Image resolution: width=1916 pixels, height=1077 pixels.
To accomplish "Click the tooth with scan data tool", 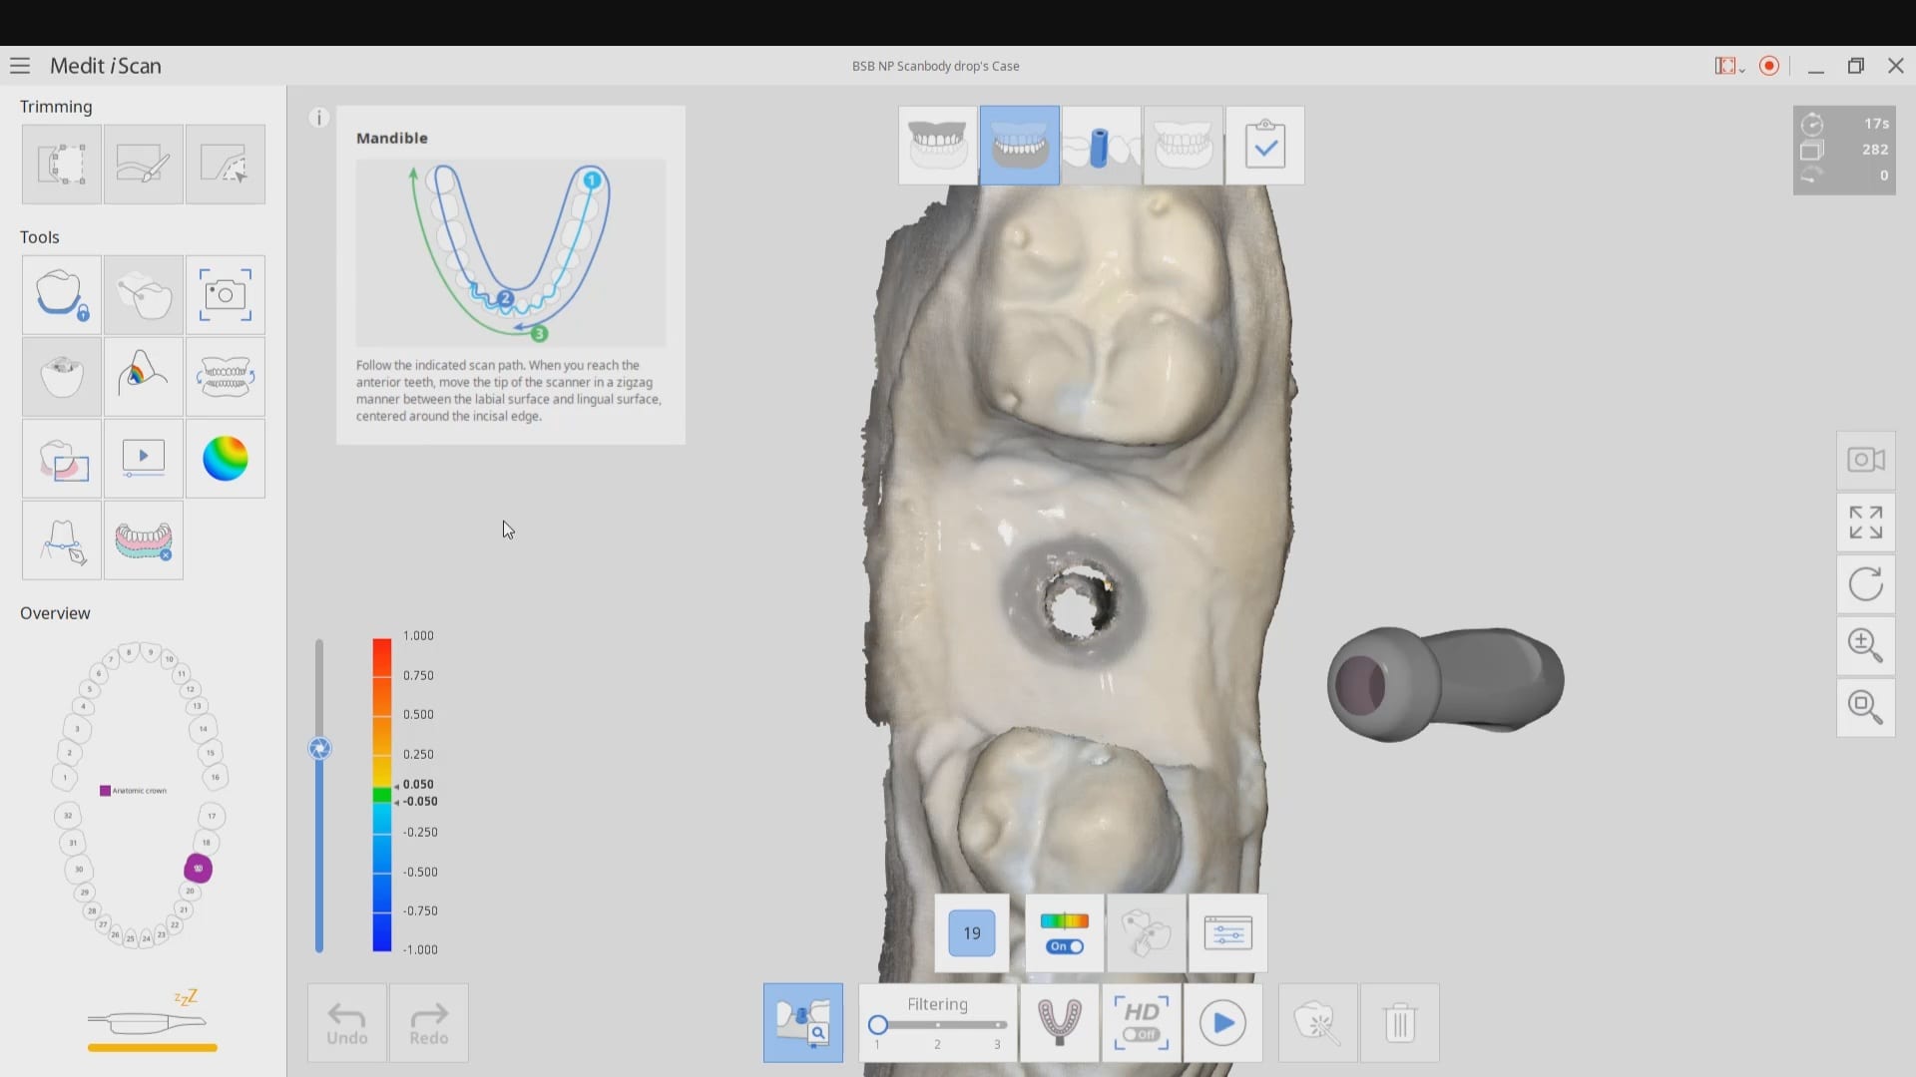I will click(62, 377).
